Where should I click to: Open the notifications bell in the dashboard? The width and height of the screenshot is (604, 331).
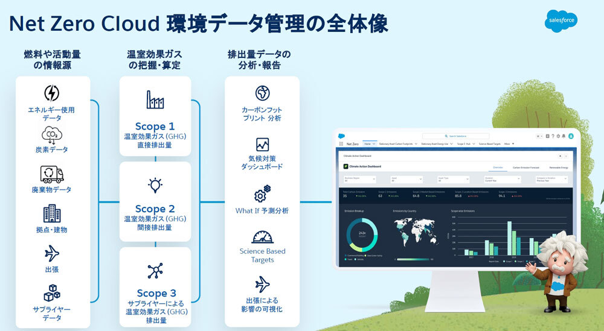564,136
